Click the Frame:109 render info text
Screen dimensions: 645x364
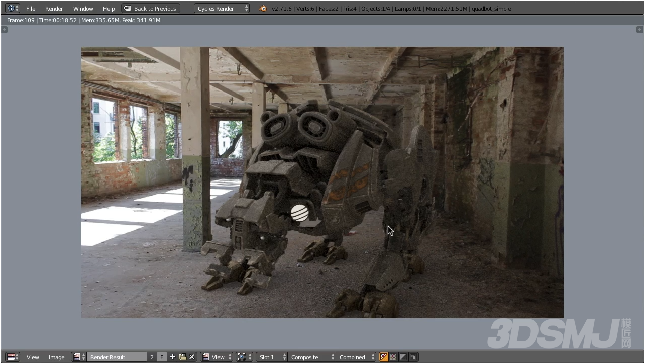(83, 20)
